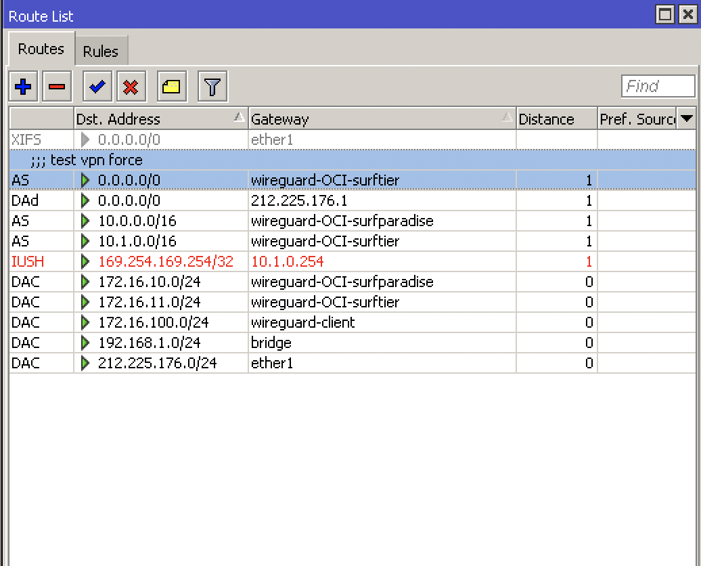Sort by Dst. Address column header

(161, 118)
